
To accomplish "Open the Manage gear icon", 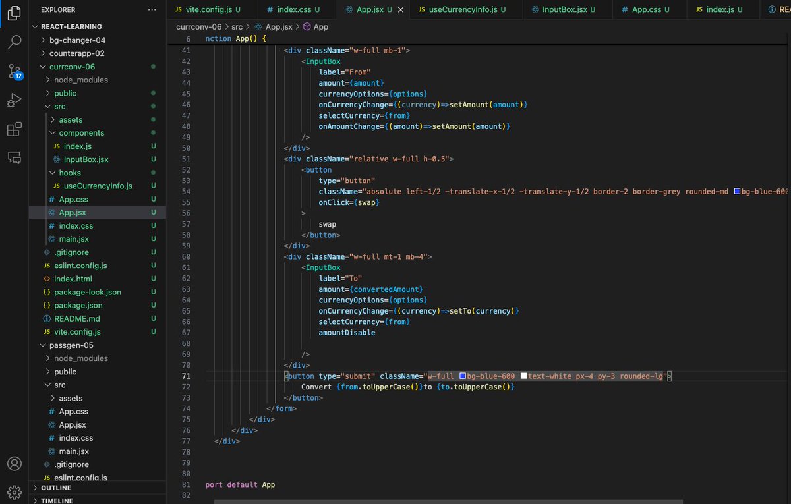I will (x=14, y=491).
